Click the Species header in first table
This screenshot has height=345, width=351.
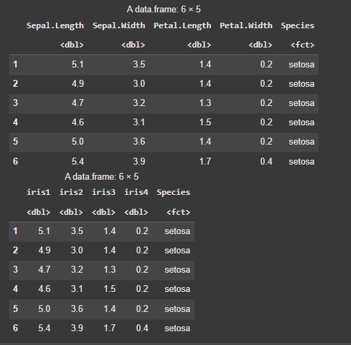coord(297,25)
